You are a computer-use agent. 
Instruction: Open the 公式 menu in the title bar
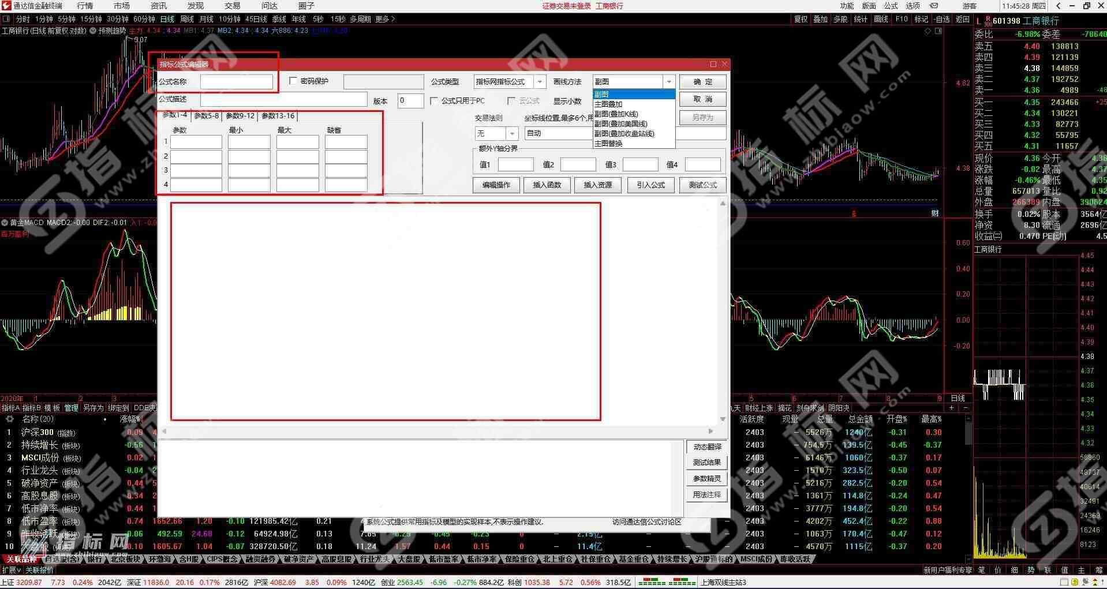[x=891, y=6]
